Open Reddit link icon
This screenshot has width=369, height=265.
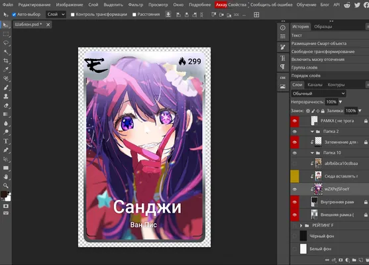tap(347, 5)
